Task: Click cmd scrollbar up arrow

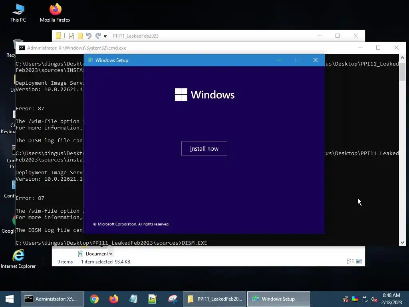Action: pos(402,58)
